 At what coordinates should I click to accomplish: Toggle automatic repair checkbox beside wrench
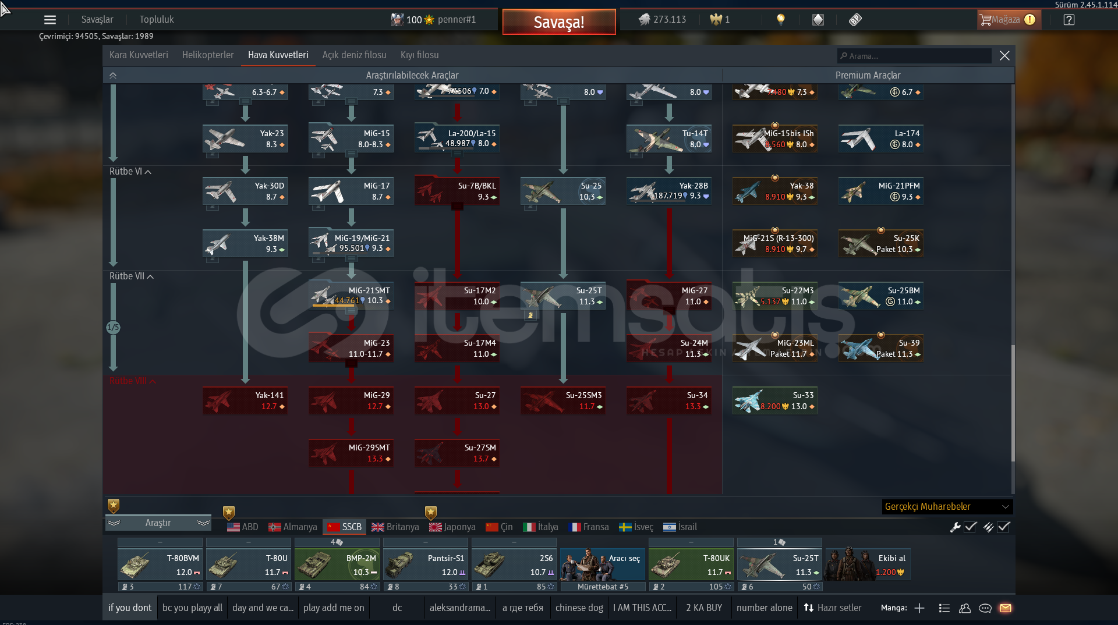(x=971, y=527)
